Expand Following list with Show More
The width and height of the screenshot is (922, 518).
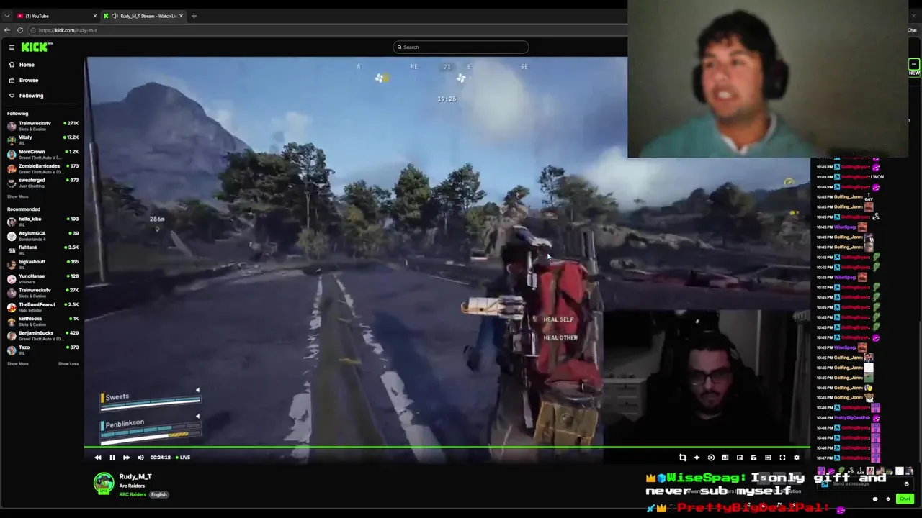(18, 196)
